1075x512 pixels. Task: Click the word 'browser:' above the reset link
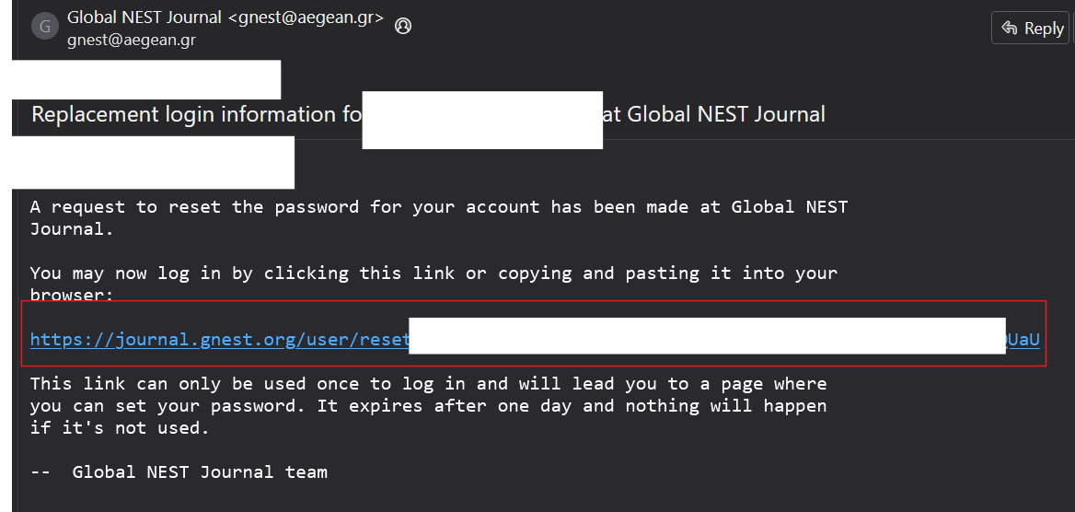pos(72,296)
